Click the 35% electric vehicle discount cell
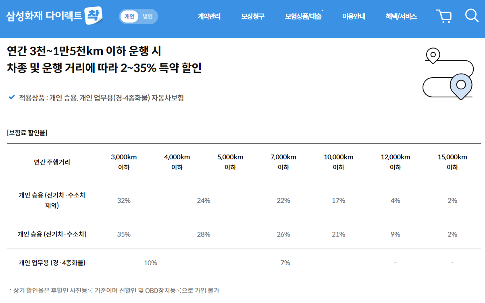 coord(124,234)
